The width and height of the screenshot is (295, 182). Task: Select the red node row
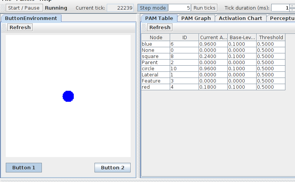(156, 87)
